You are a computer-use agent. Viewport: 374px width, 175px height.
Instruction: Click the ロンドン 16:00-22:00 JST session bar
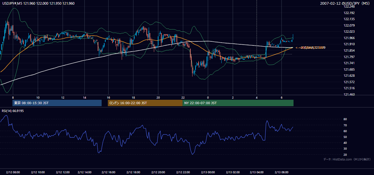click(145, 103)
